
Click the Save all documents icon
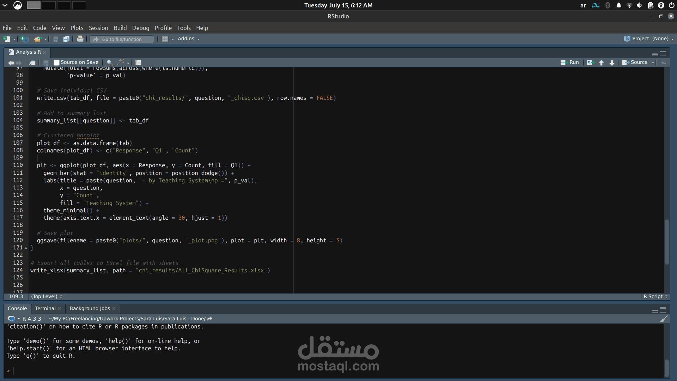pyautogui.click(x=66, y=39)
